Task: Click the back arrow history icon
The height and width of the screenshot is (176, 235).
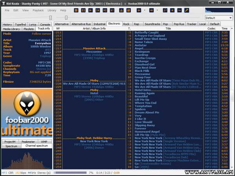Action: (x=139, y=10)
